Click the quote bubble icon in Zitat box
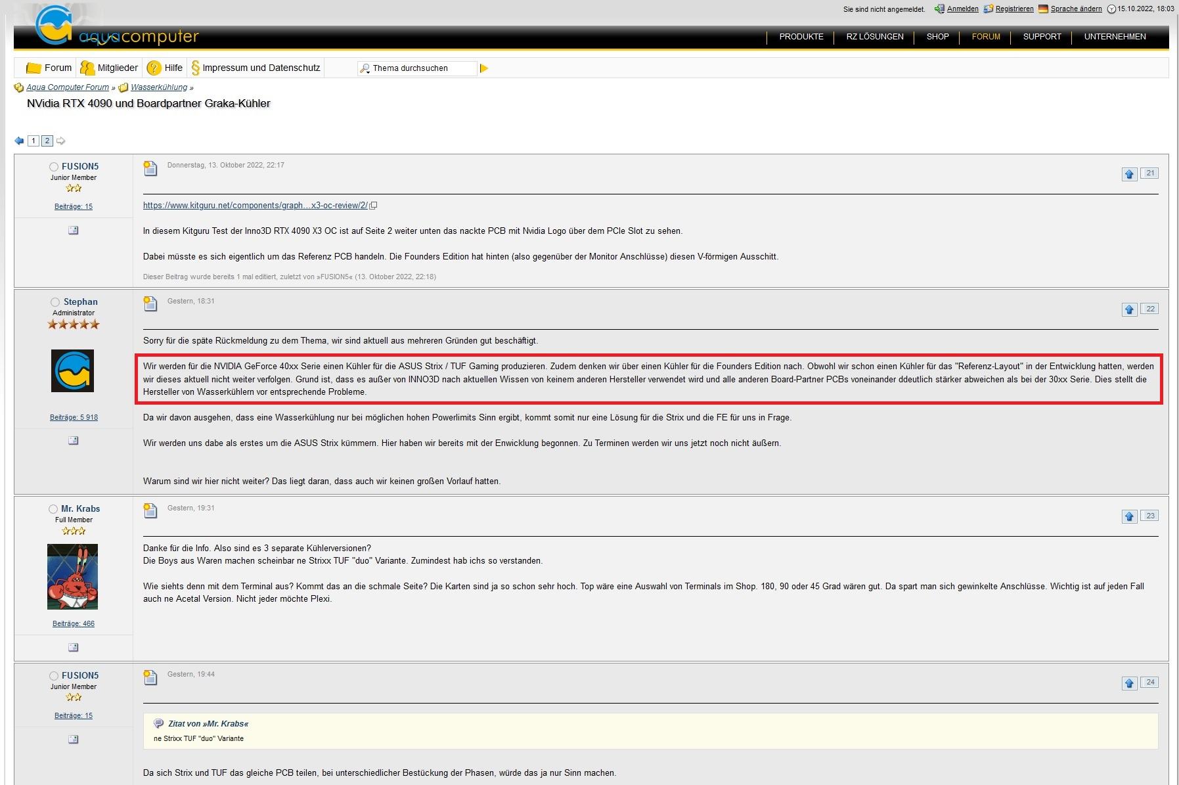Screen dimensions: 1179x785 coord(158,724)
